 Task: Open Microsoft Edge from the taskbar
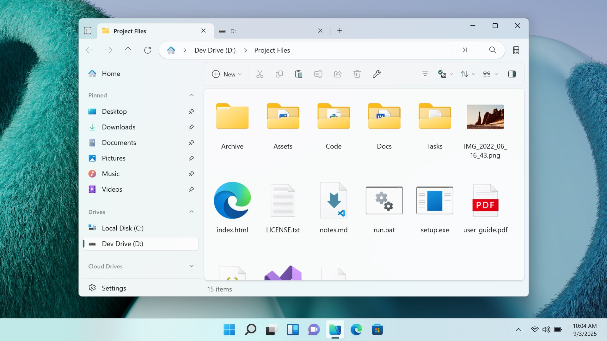[356, 330]
